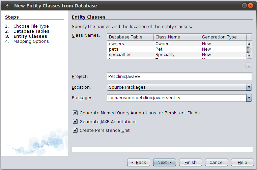Image resolution: width=257 pixels, height=170 pixels.
Task: Expand the Package combo box arrow
Action: (x=249, y=98)
